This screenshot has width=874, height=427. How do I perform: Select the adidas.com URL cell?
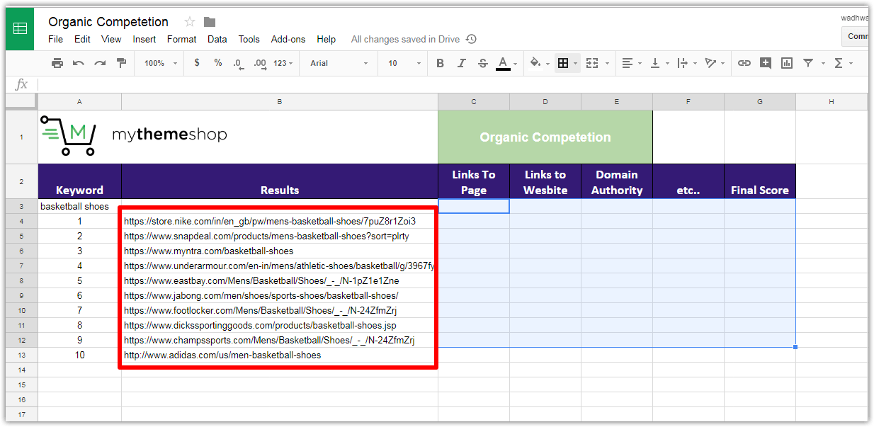pos(280,355)
